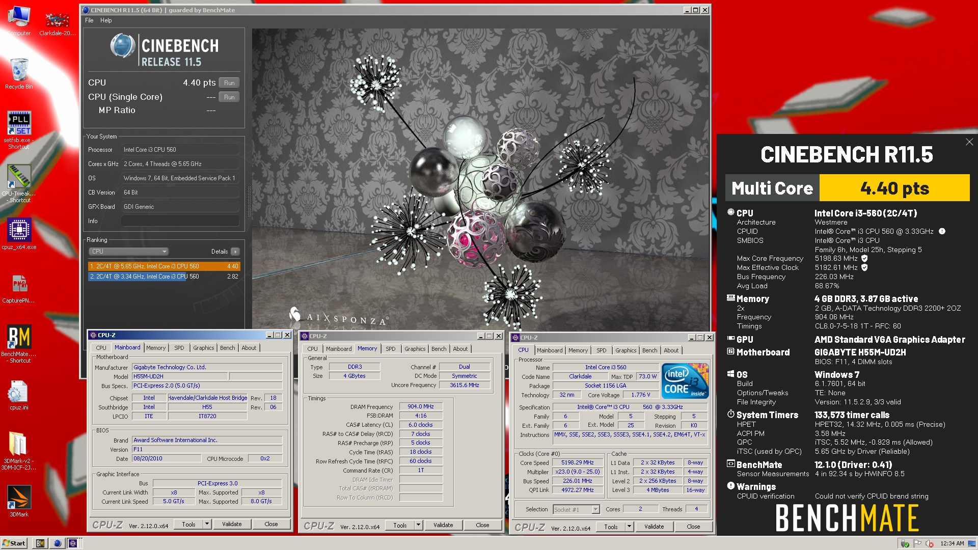Run the CPU multi-core benchmark
Viewport: 978px width, 550px height.
click(229, 83)
